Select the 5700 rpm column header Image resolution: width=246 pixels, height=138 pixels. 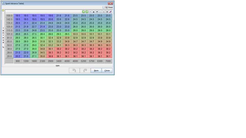92,61
